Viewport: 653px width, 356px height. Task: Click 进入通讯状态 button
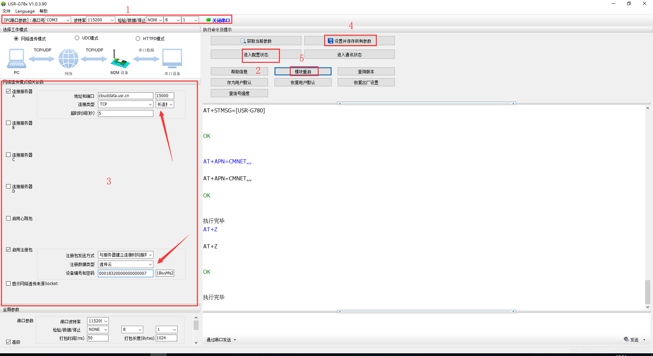coord(350,54)
